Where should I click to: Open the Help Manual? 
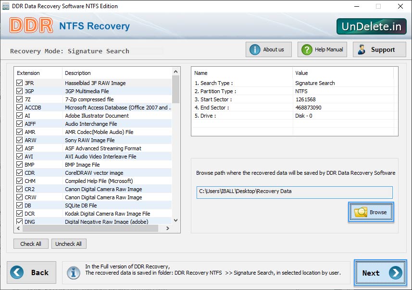pos(322,49)
